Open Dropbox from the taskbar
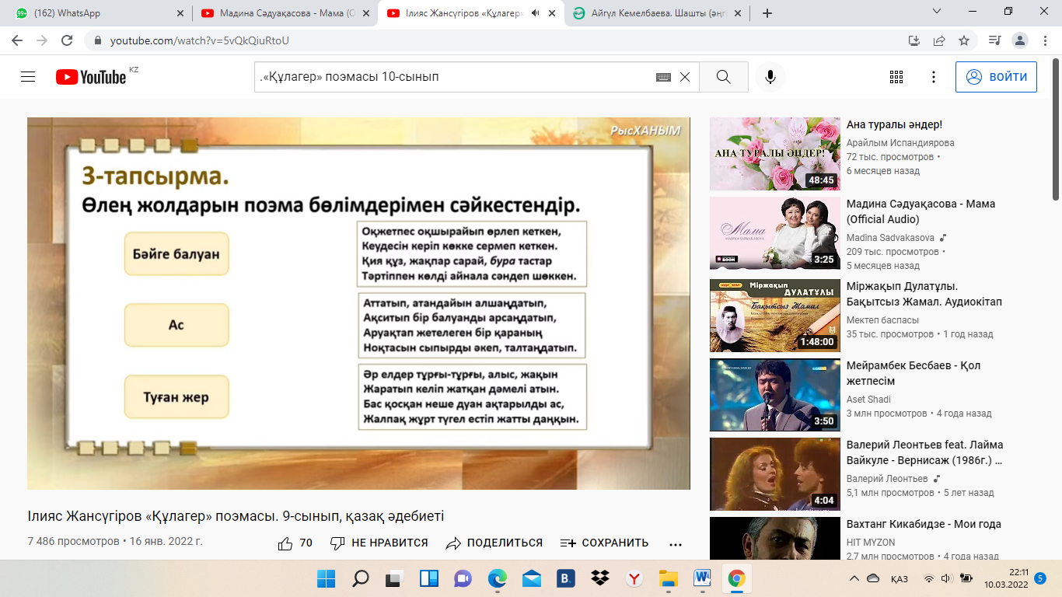The image size is (1062, 597). [600, 578]
